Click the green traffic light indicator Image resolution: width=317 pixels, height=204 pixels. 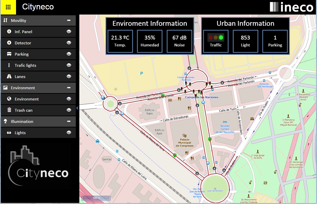coord(221,38)
